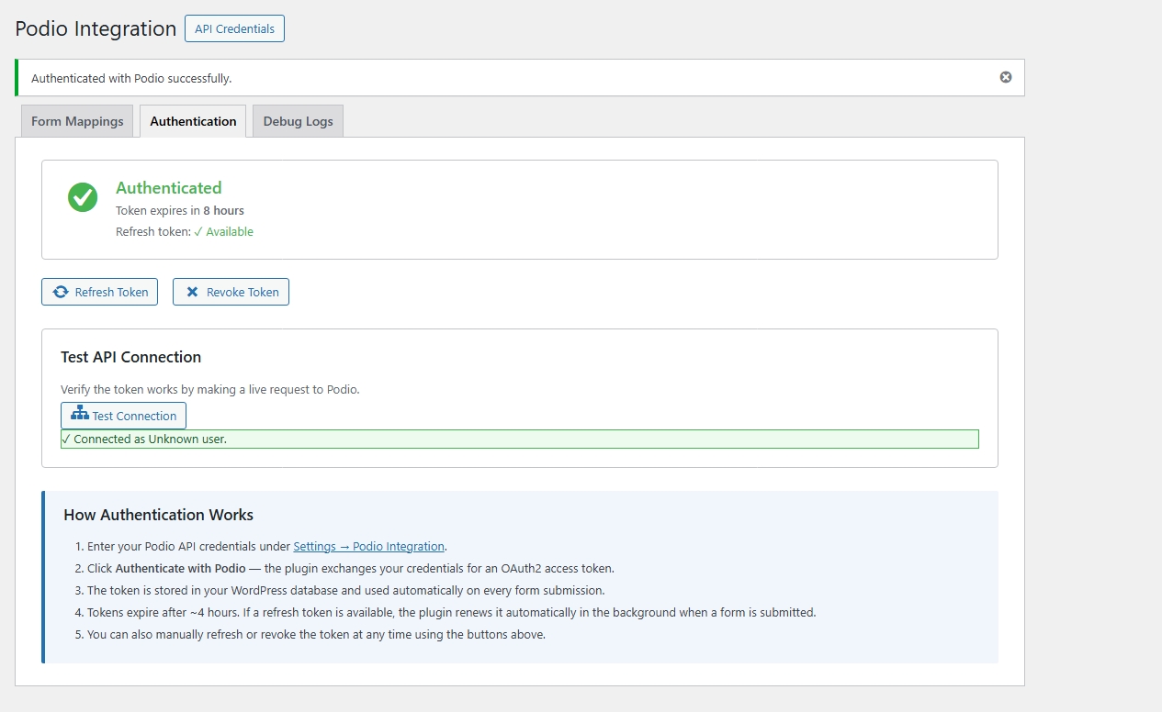Click the 'Authenticated with Podio successfully.' notice text
This screenshot has height=712, width=1162.
131,78
